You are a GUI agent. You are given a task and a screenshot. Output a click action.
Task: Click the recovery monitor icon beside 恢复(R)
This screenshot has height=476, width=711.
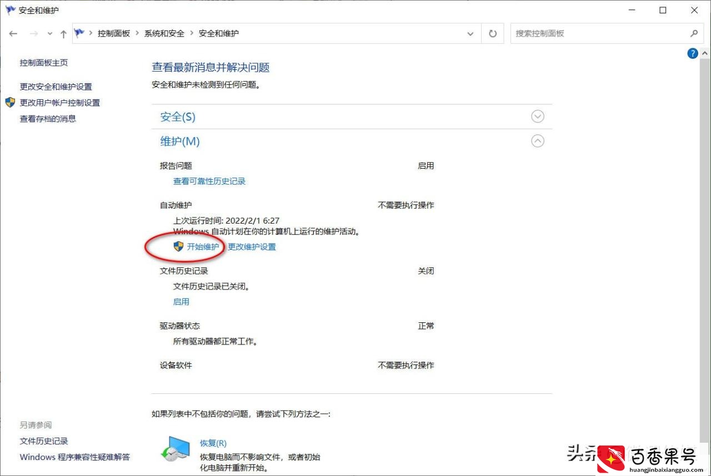point(174,448)
